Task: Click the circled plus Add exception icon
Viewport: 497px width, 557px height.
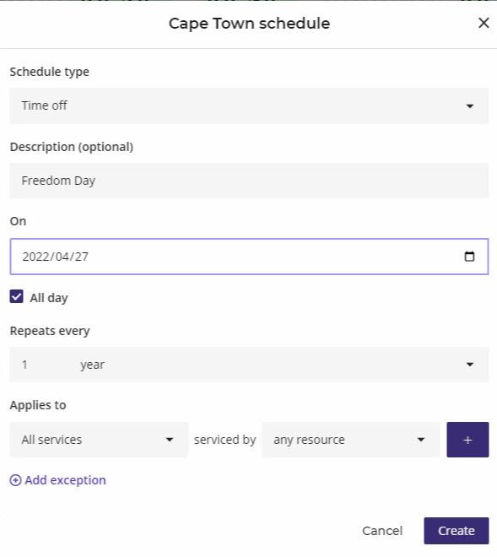Action: click(x=15, y=480)
